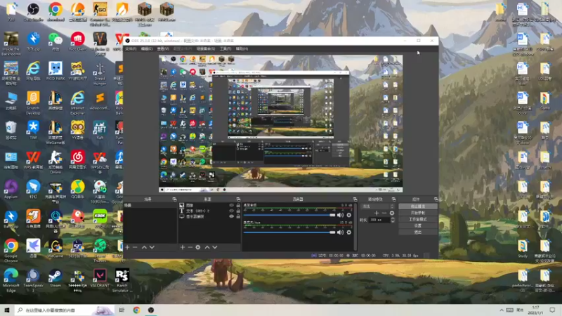This screenshot has height=316, width=562.
Task: Open Task View on the taskbar
Action: [122, 310]
